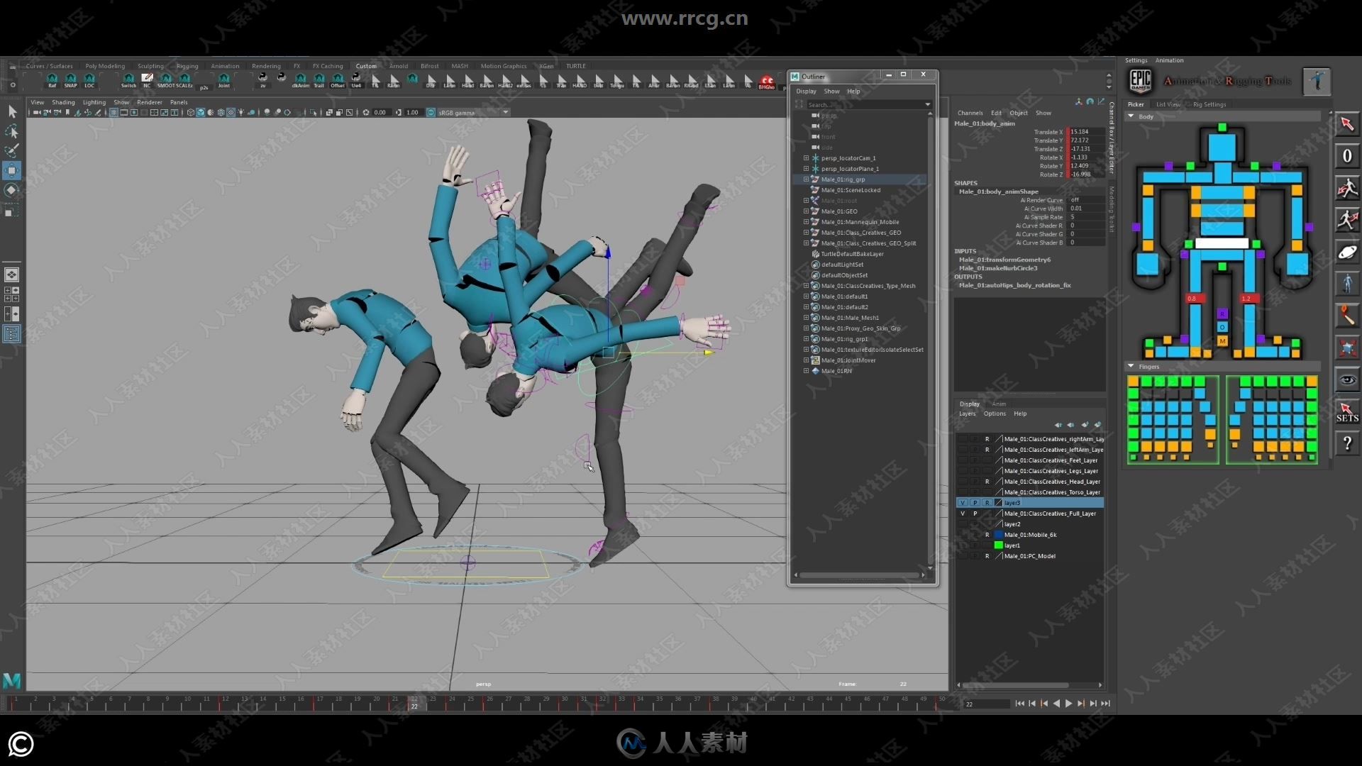The image size is (1362, 766).
Task: Toggle R display type for Male_01:PC_Model layer
Action: 987,556
